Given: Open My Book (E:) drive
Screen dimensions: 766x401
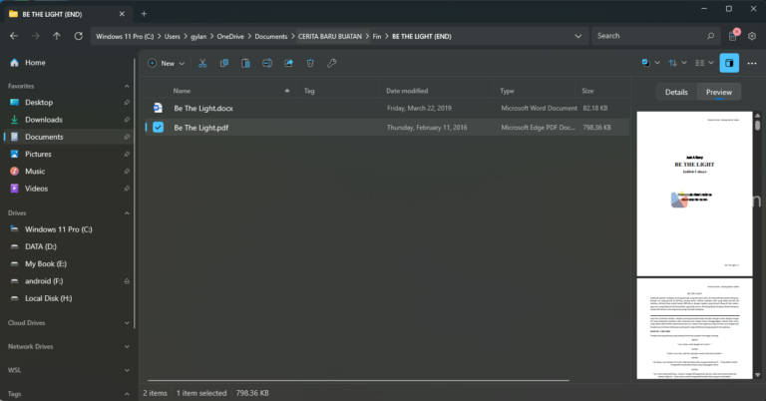Looking at the screenshot, I should click(69, 263).
